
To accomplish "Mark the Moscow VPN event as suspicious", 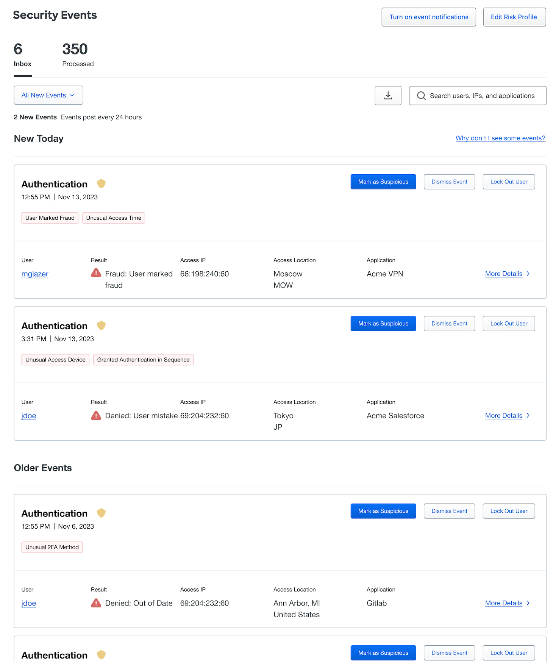I will [383, 182].
